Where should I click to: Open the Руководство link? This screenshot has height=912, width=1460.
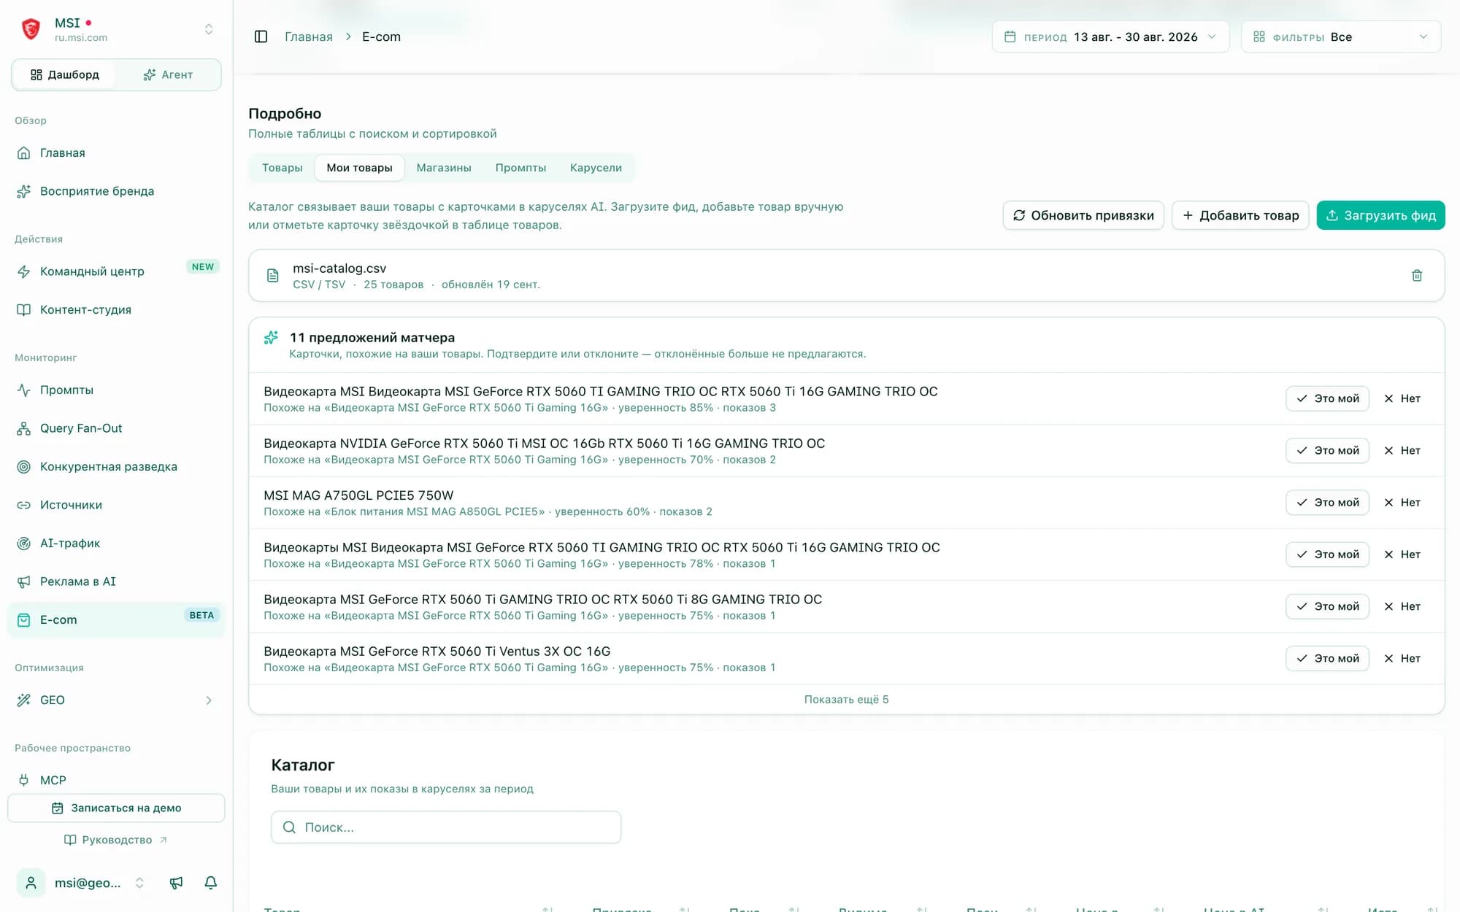[x=116, y=840]
